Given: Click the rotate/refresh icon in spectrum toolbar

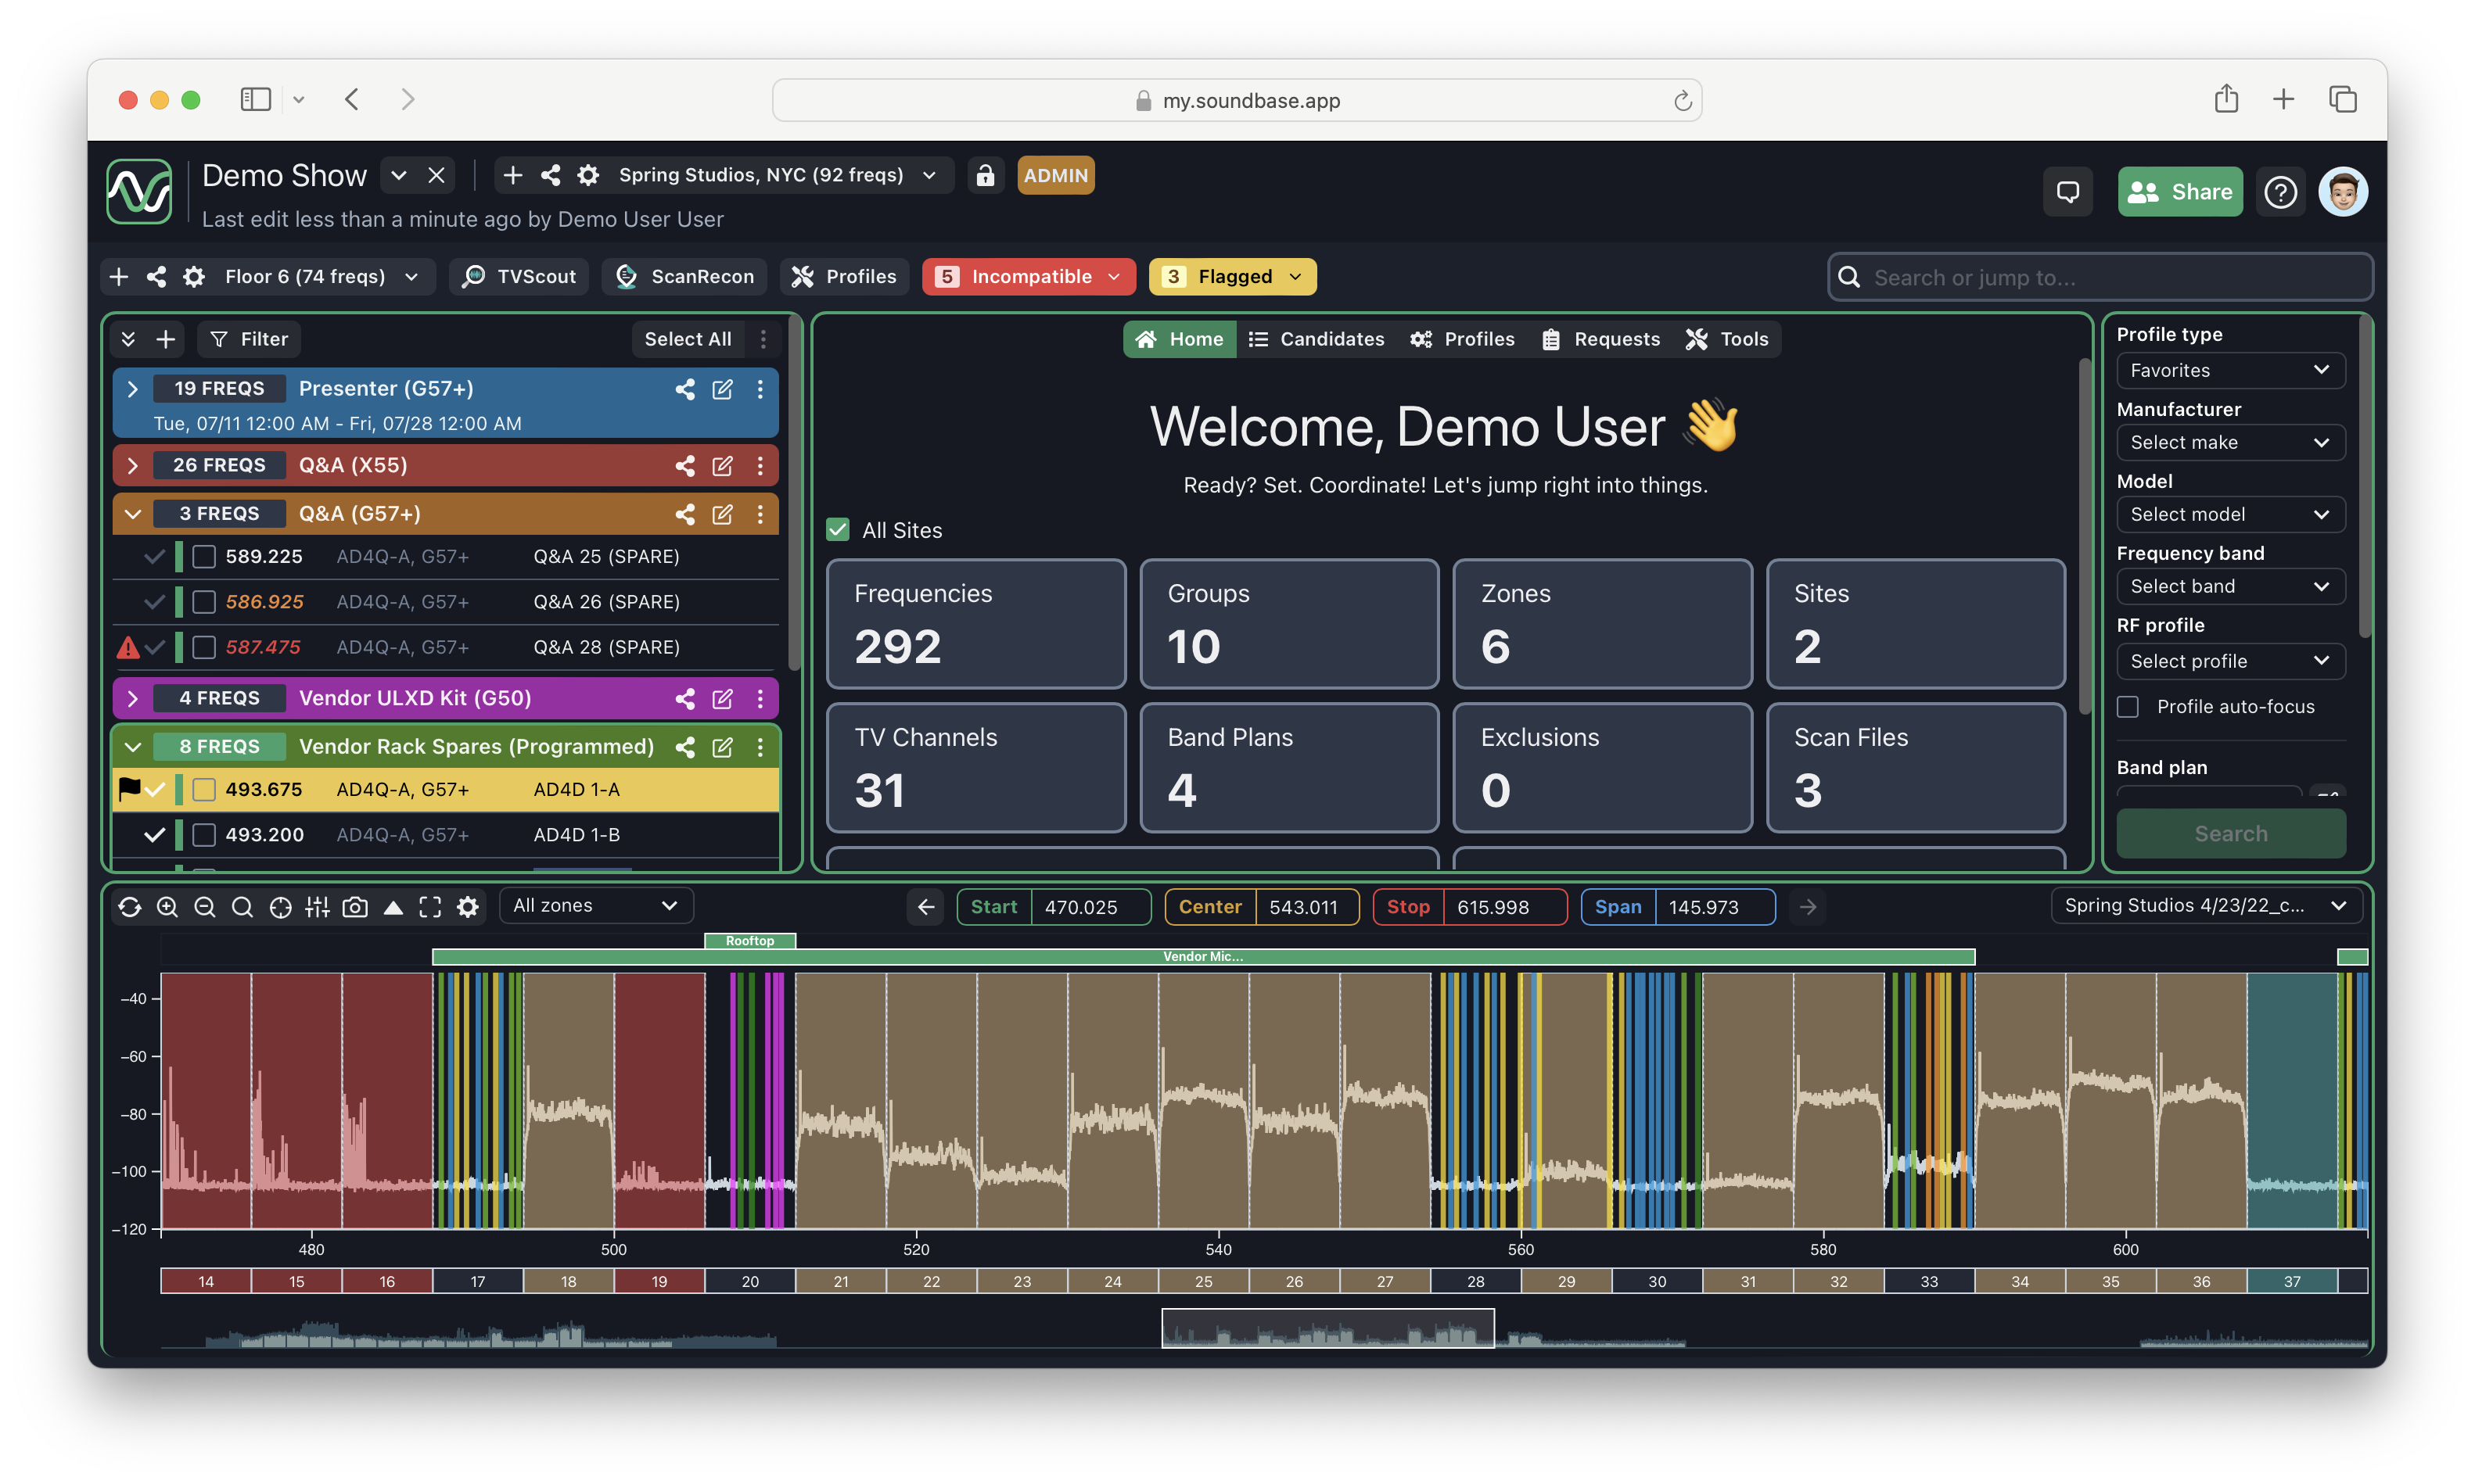Looking at the screenshot, I should click(x=129, y=906).
